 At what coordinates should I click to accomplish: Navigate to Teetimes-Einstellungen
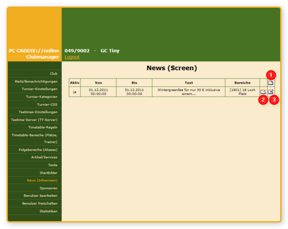[x=38, y=112]
